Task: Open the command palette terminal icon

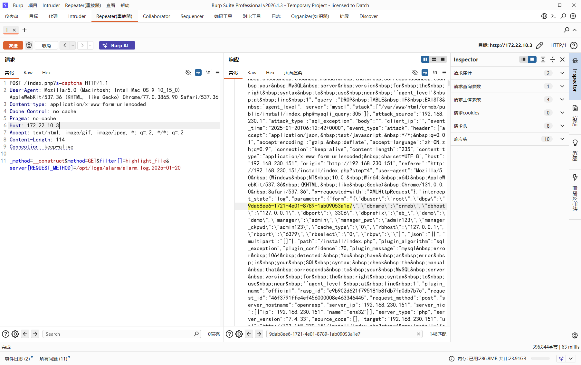Action: tap(554, 16)
